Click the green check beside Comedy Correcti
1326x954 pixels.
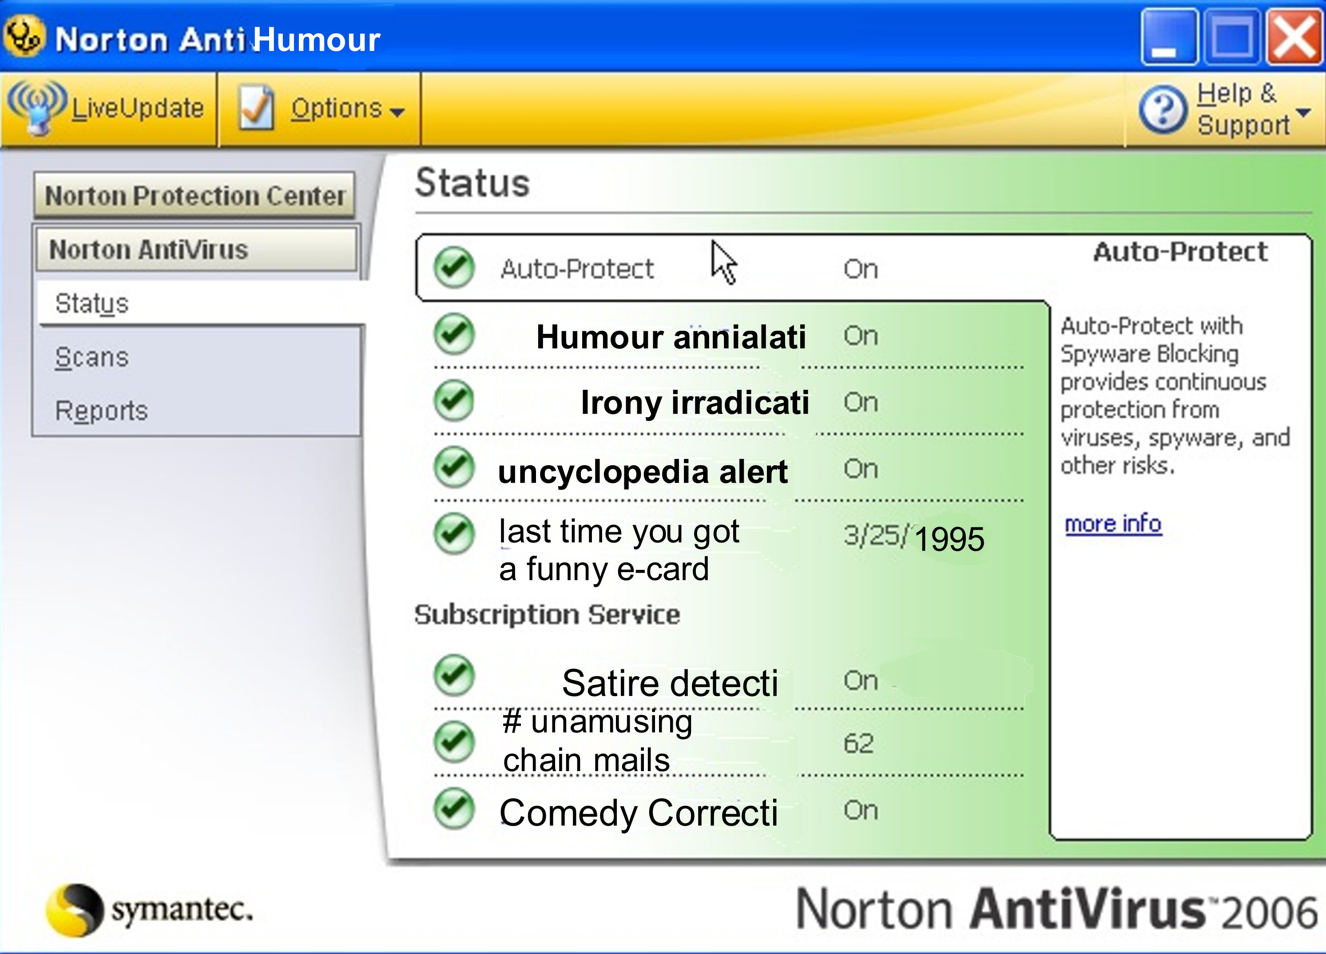(x=454, y=809)
